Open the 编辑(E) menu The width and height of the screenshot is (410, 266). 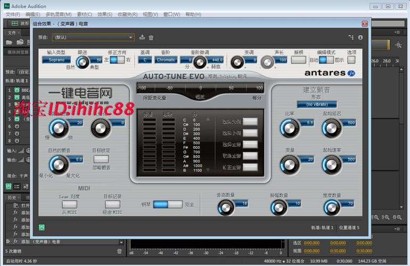pyautogui.click(x=32, y=14)
